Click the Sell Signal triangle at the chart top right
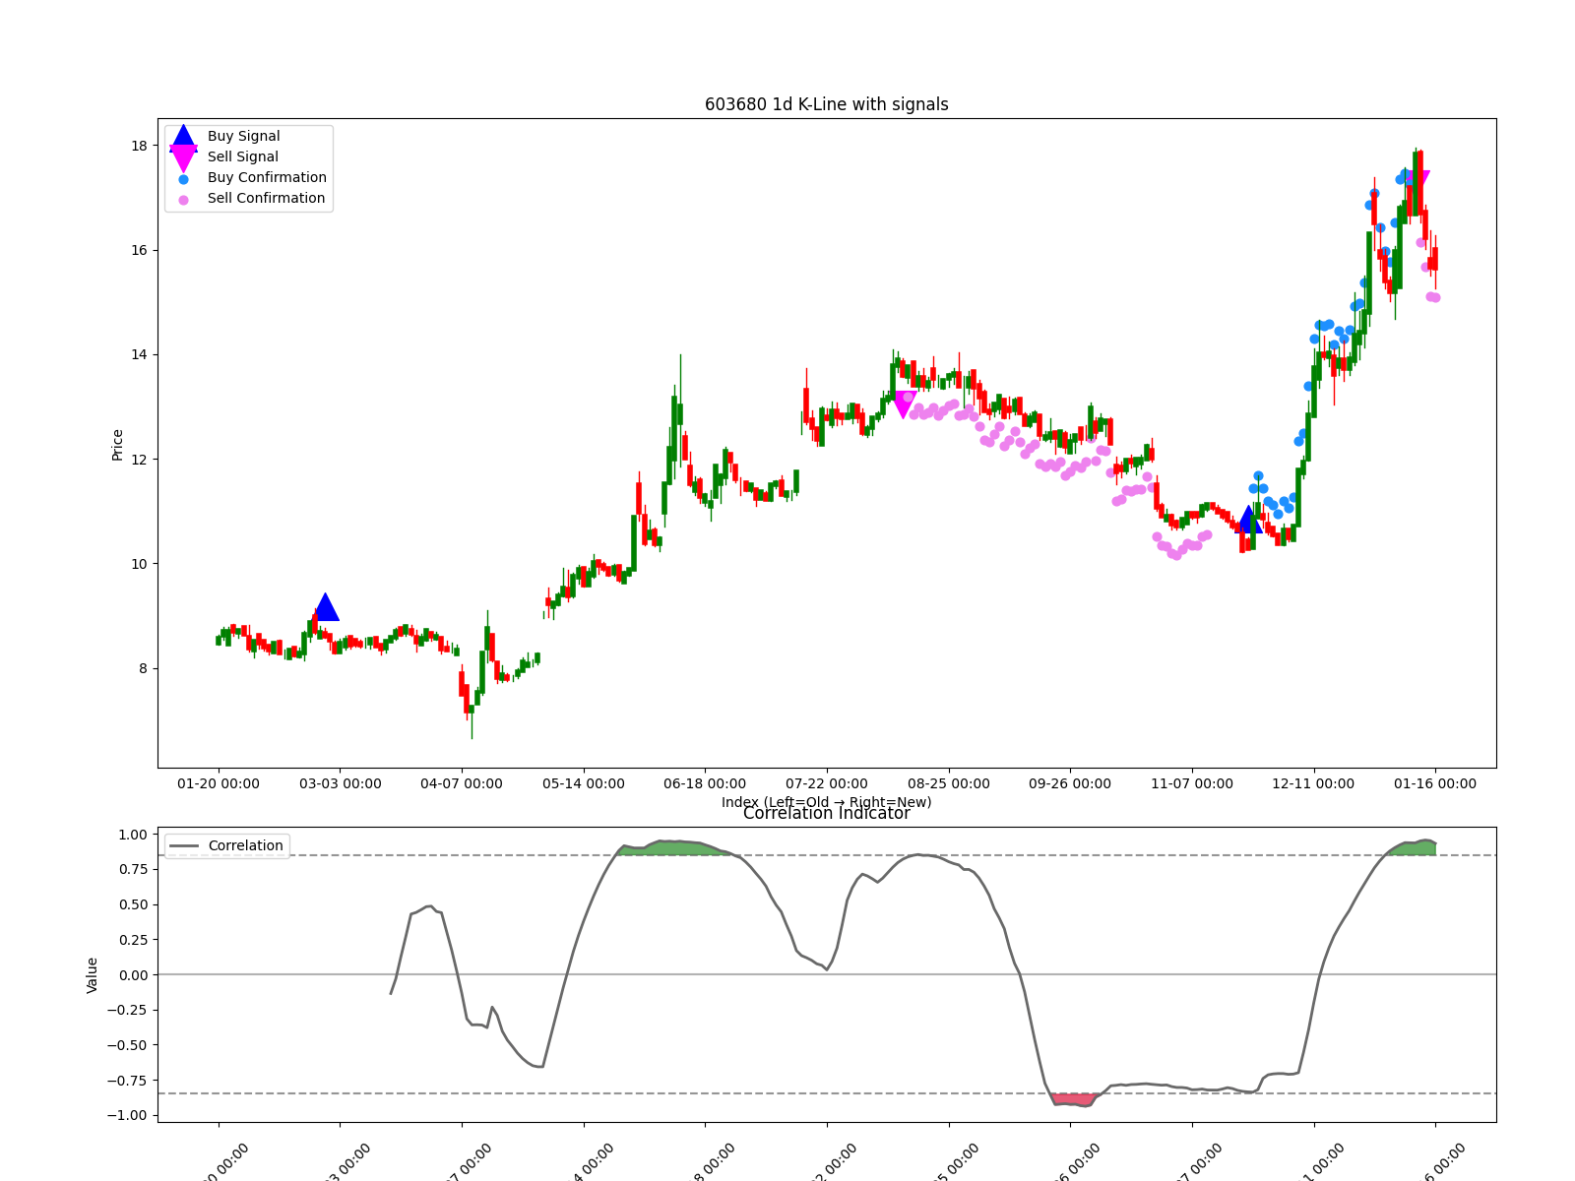 pyautogui.click(x=1423, y=177)
